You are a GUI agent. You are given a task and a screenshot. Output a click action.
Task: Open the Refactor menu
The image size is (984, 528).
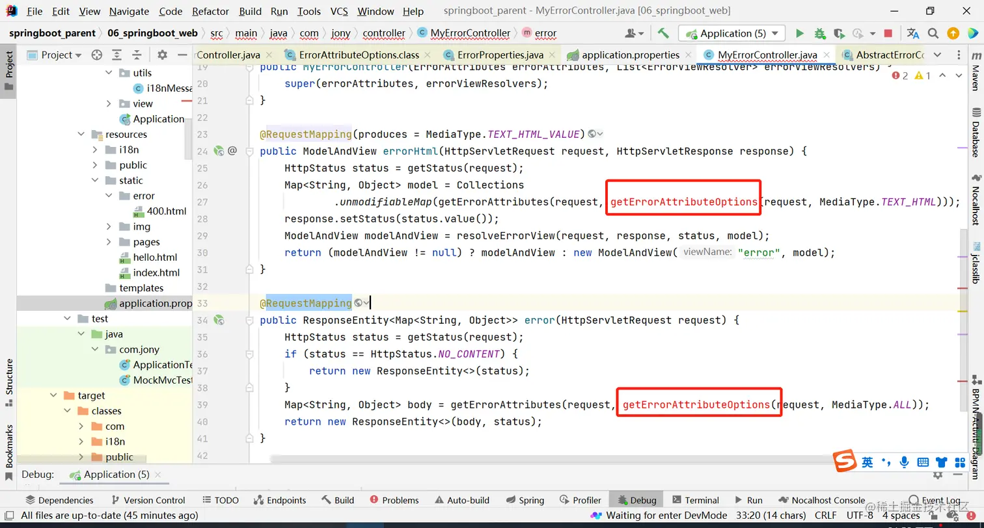click(211, 11)
